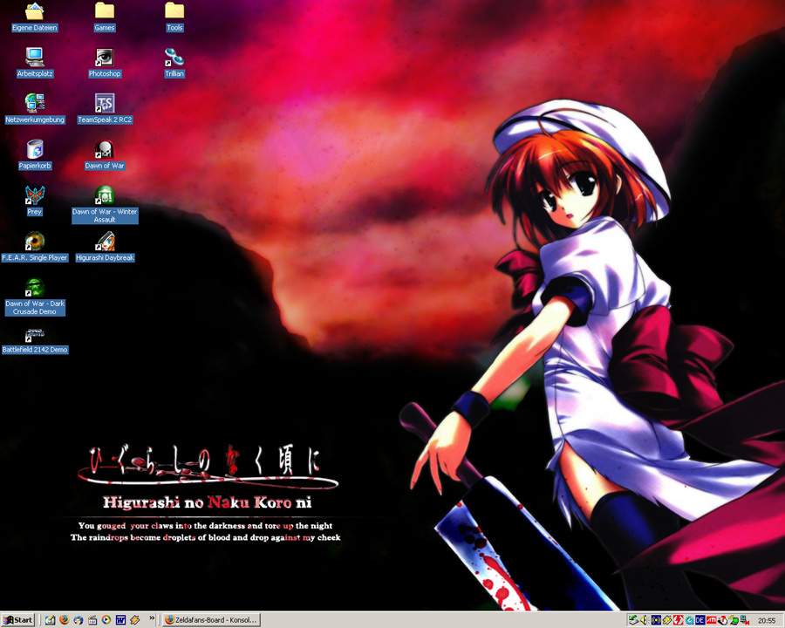Select the Games folder on the desktop
Viewport: 785px width, 628px height.
(105, 17)
